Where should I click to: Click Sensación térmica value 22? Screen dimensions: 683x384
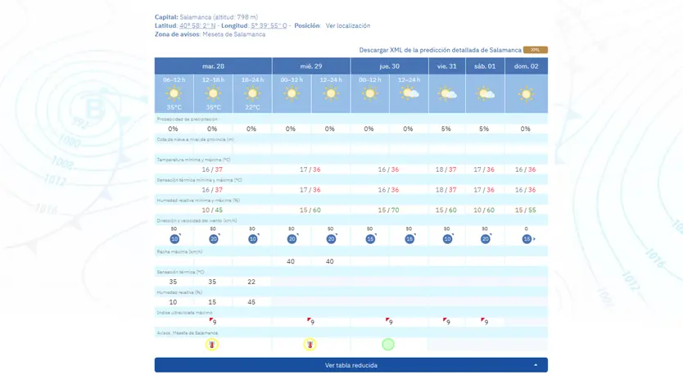click(x=251, y=282)
